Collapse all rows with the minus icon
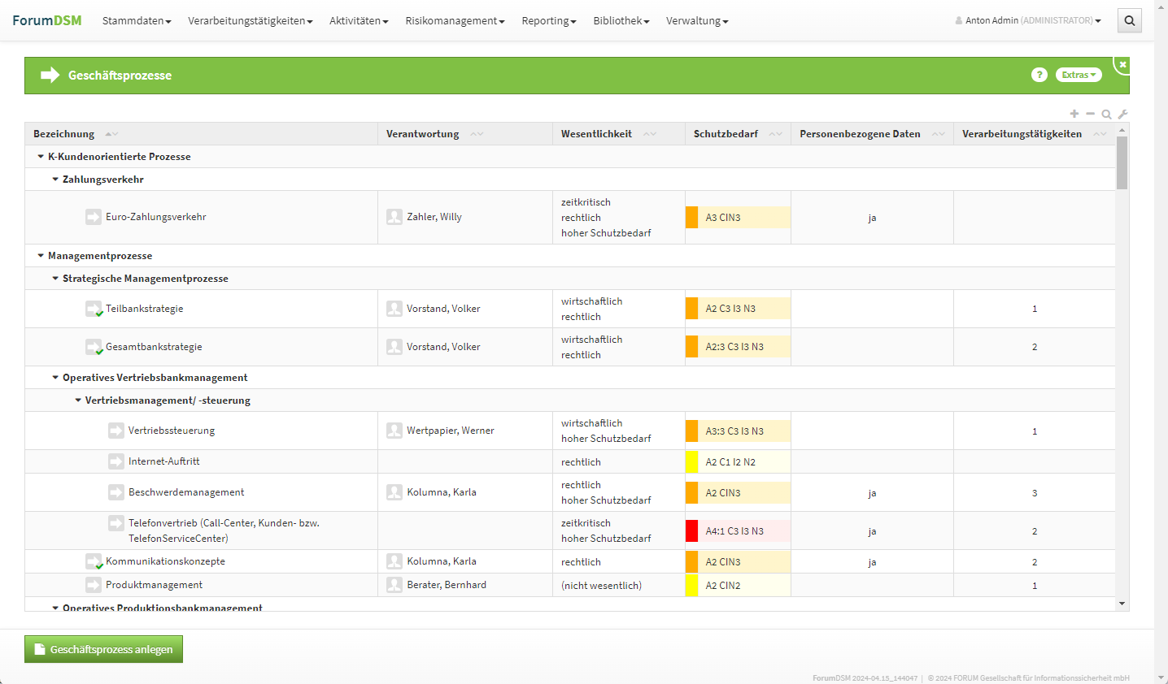Image resolution: width=1168 pixels, height=684 pixels. pos(1090,114)
